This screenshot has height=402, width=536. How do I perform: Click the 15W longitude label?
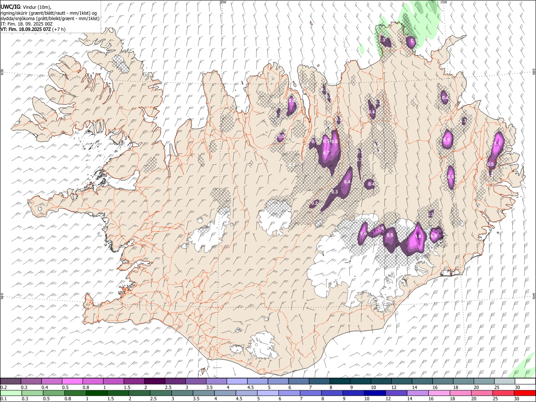click(443, 2)
